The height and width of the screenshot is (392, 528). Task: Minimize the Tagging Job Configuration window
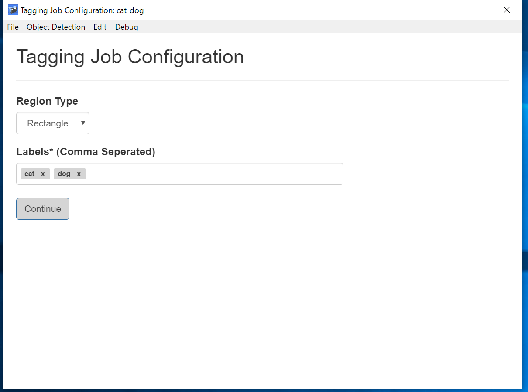tap(446, 10)
